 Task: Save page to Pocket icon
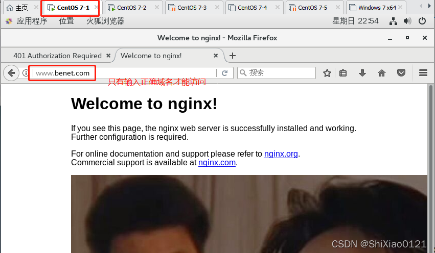(x=401, y=73)
